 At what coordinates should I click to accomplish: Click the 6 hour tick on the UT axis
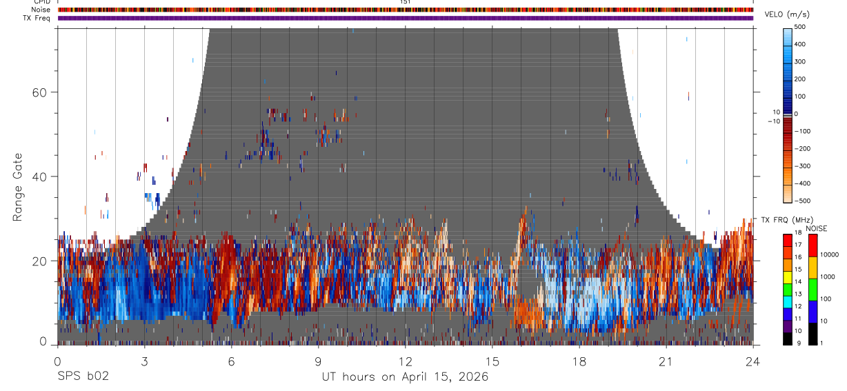tap(231, 361)
